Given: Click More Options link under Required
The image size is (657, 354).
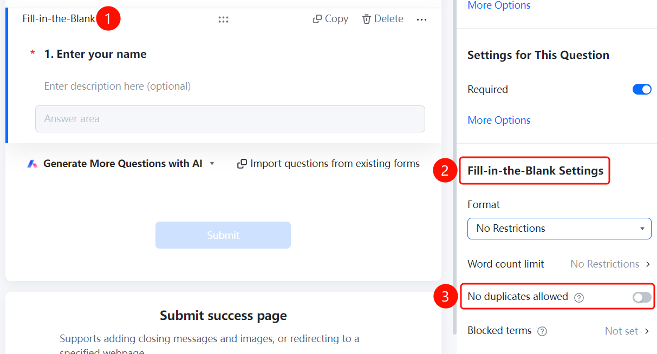Looking at the screenshot, I should pyautogui.click(x=499, y=120).
